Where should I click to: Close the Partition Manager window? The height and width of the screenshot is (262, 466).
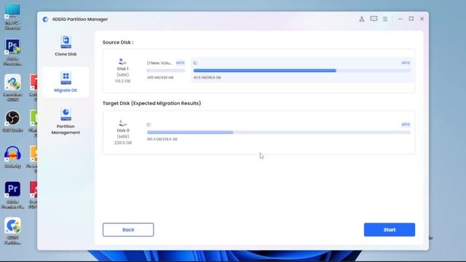(x=422, y=19)
